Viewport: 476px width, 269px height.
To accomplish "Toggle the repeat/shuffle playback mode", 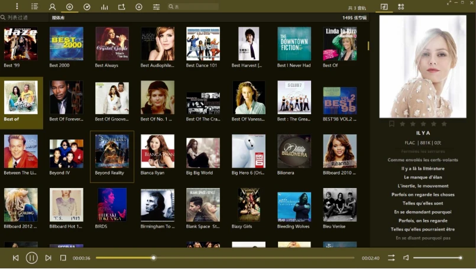I will coord(391,258).
